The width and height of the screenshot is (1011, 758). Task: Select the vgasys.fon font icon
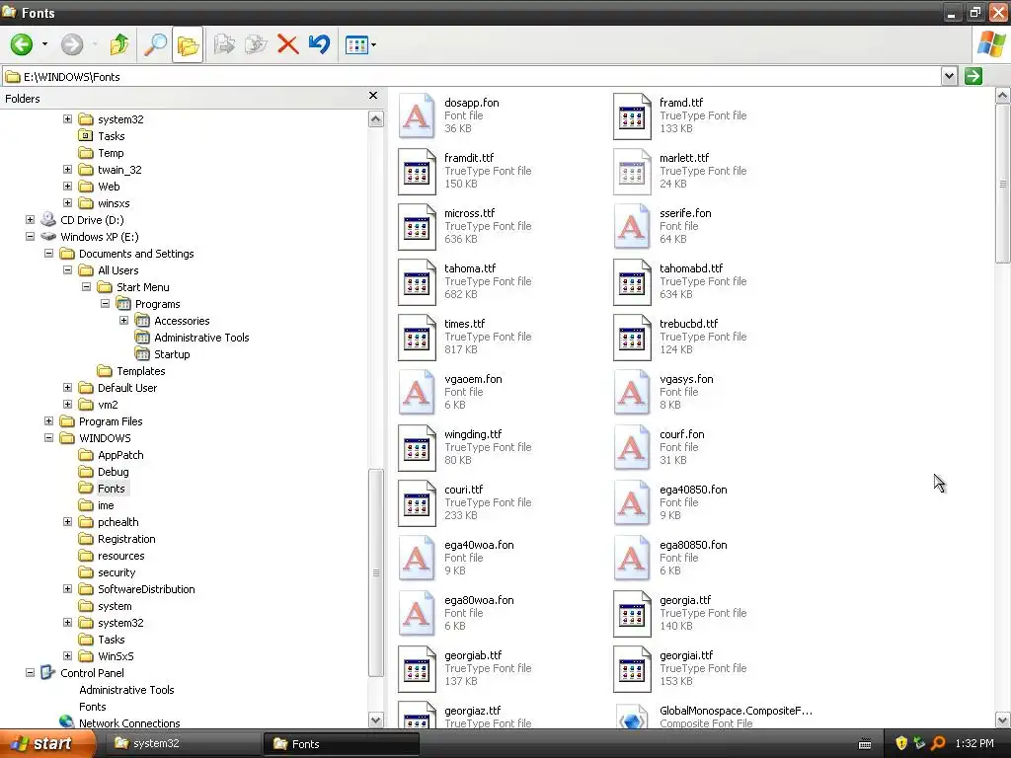(x=632, y=393)
